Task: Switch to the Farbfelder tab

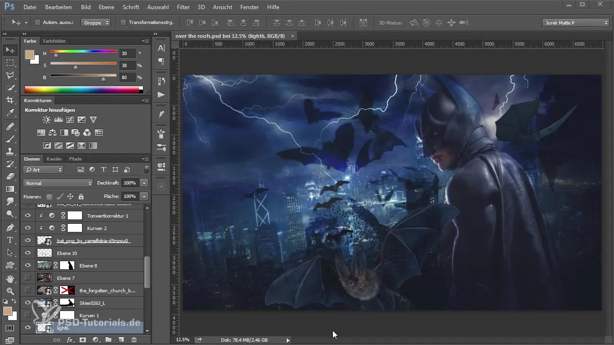Action: coord(54,41)
